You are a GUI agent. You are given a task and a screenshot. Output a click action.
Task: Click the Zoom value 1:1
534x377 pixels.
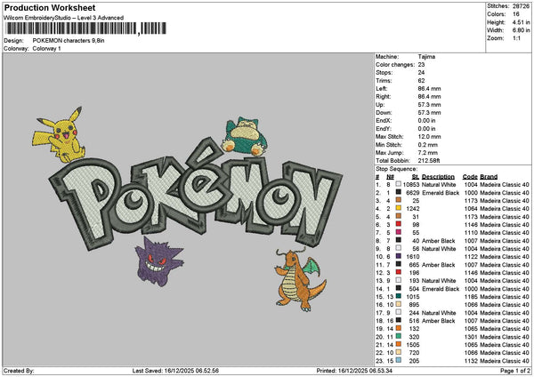click(516, 38)
